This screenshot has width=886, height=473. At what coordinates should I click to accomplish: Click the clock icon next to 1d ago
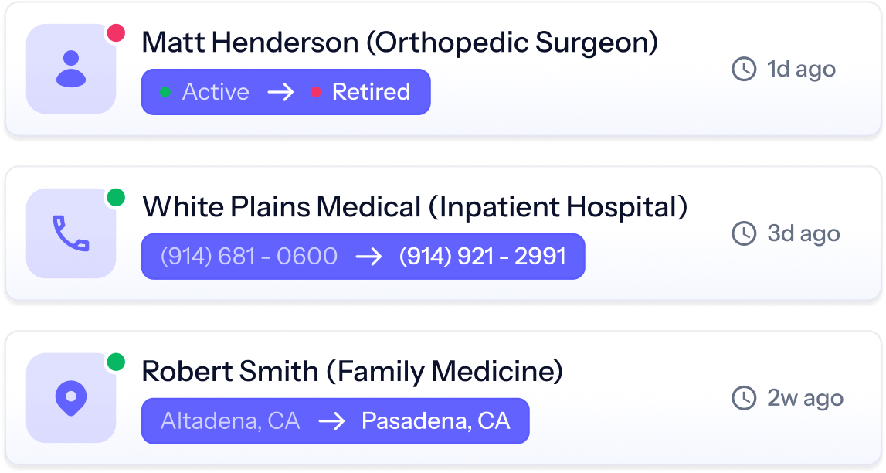pyautogui.click(x=744, y=69)
